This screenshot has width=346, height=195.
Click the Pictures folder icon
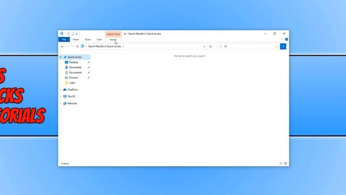coord(66,77)
